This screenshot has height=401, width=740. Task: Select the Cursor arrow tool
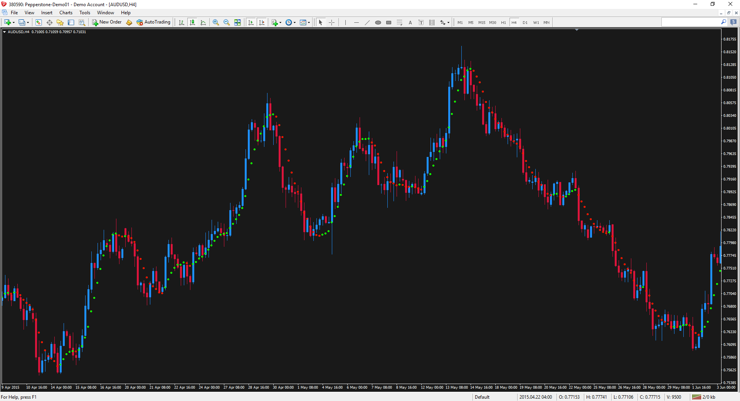321,22
